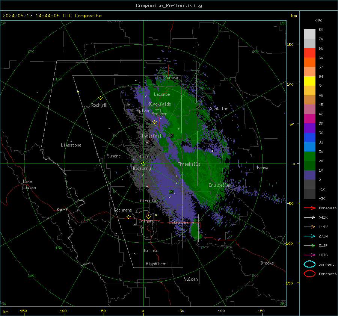The image size is (338, 316).
Task: Click the Cochrane town label
Action: (x=123, y=210)
